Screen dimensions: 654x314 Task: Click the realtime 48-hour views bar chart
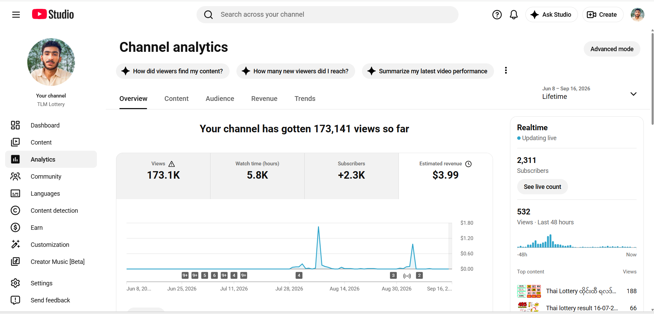(577, 241)
